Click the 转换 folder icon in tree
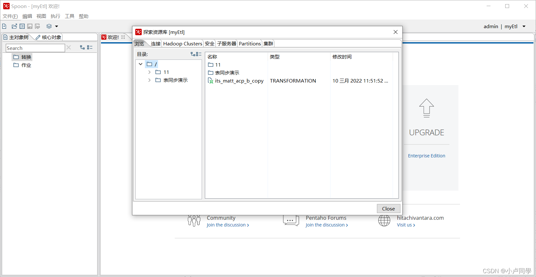The image size is (536, 277). [x=16, y=57]
